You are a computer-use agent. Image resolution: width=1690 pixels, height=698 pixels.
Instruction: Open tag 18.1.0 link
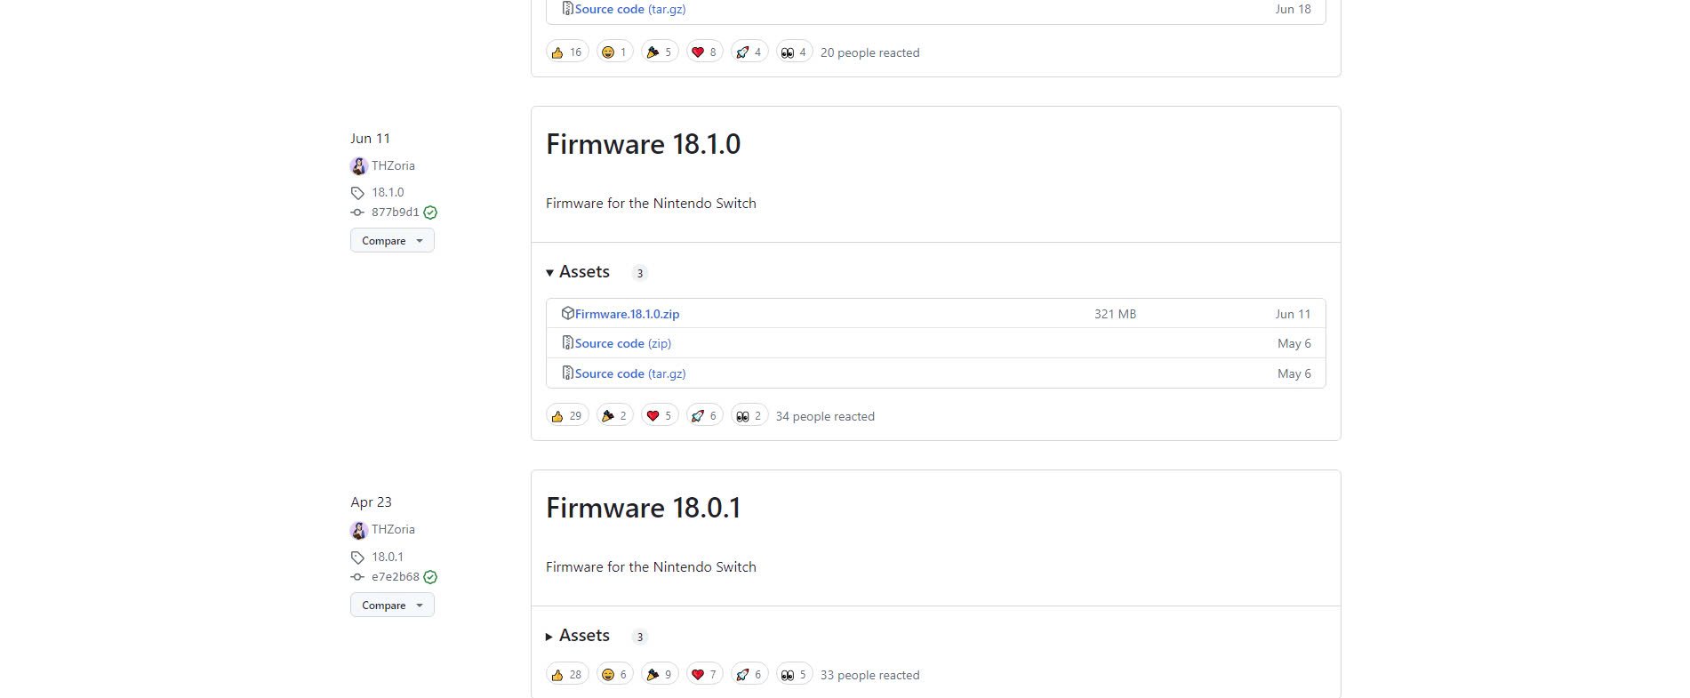[388, 192]
